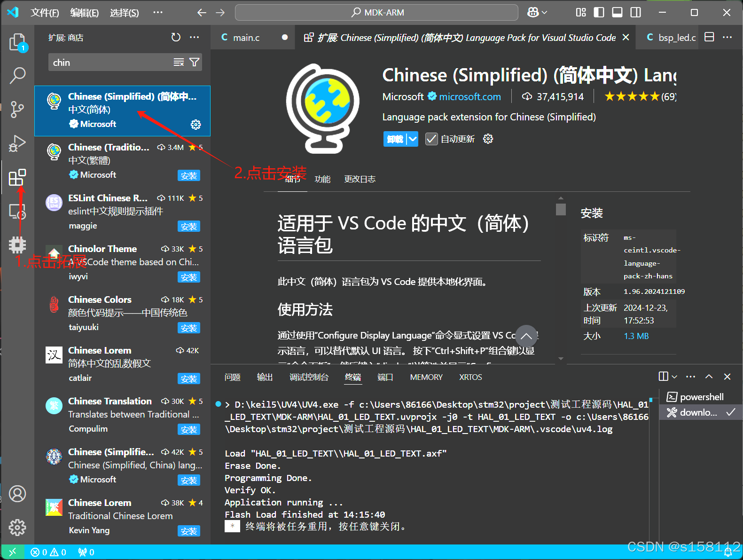The image size is (743, 560).
Task: Switch to the XRTOS panel tab
Action: (470, 377)
